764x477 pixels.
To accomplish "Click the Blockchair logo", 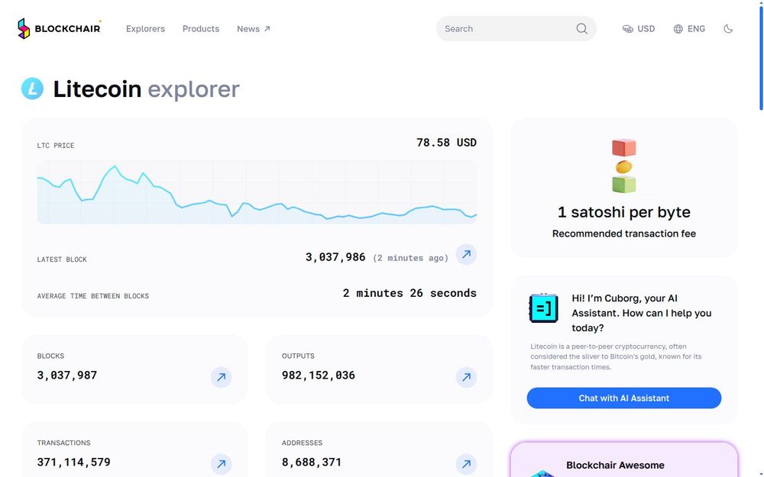I will [59, 29].
